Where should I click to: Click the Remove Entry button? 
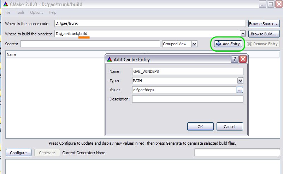262,44
